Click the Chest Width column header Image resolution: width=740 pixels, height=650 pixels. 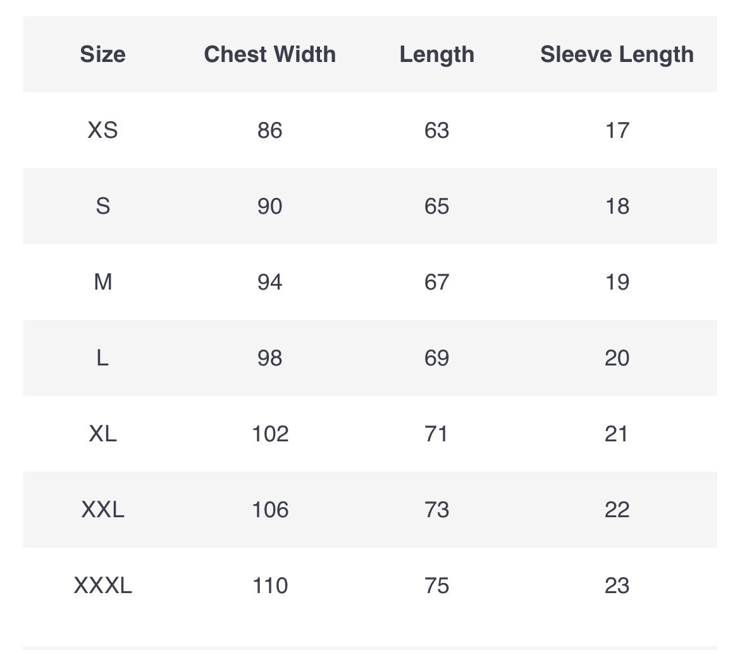[x=269, y=54]
